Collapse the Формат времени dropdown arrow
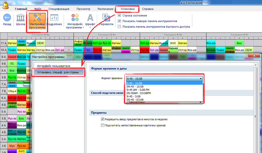This screenshot has height=153, width=262. pos(201,79)
